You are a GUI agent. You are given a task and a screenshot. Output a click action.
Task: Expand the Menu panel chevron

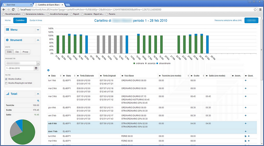(x=38, y=30)
